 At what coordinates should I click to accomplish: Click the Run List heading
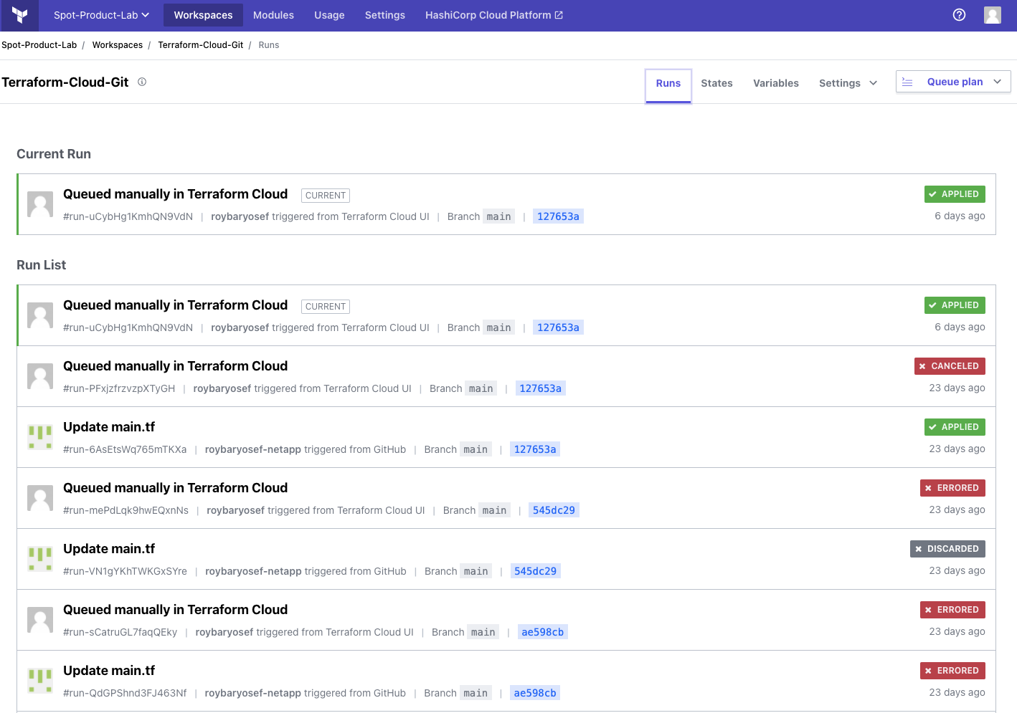point(42,265)
